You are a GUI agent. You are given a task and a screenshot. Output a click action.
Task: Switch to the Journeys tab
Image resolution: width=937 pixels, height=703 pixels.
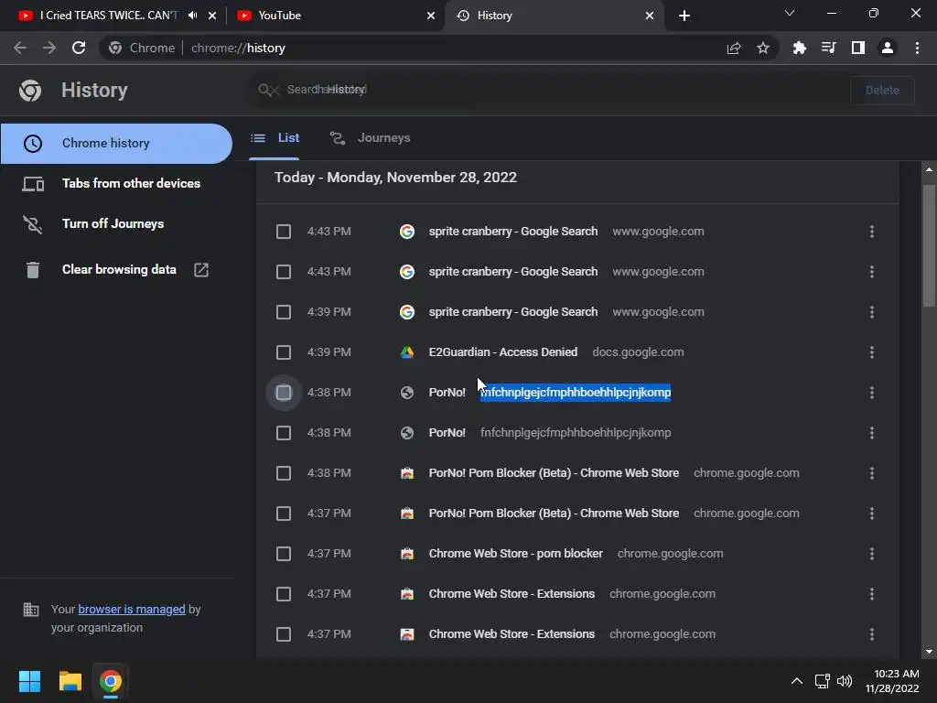(370, 138)
